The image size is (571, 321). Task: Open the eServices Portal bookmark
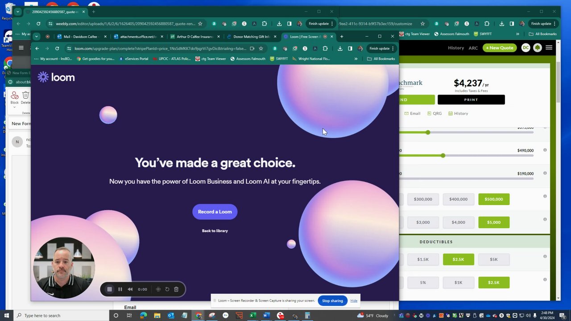134,58
